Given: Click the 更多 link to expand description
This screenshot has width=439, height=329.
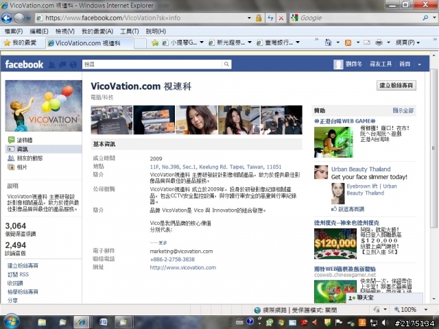Looking at the screenshot, I should point(163,243).
